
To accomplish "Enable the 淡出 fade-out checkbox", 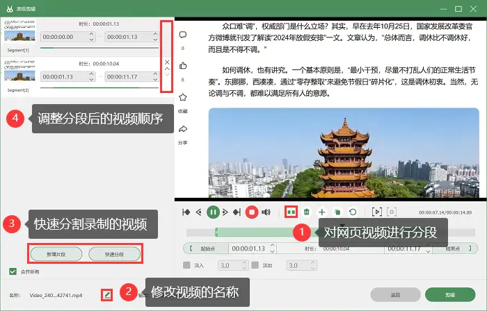I will (x=255, y=265).
